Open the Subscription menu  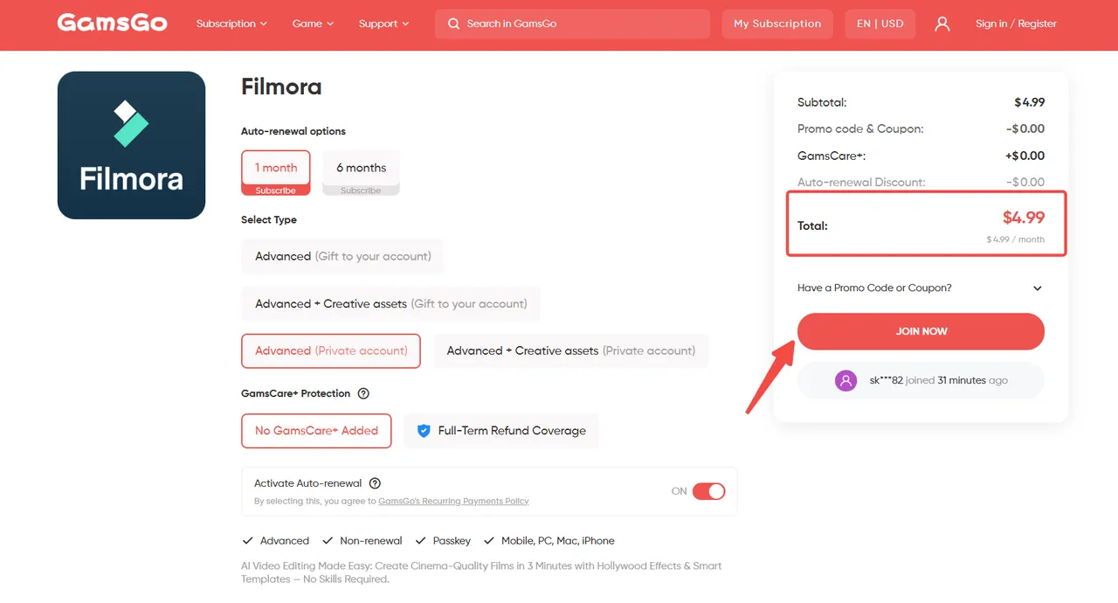pos(231,24)
